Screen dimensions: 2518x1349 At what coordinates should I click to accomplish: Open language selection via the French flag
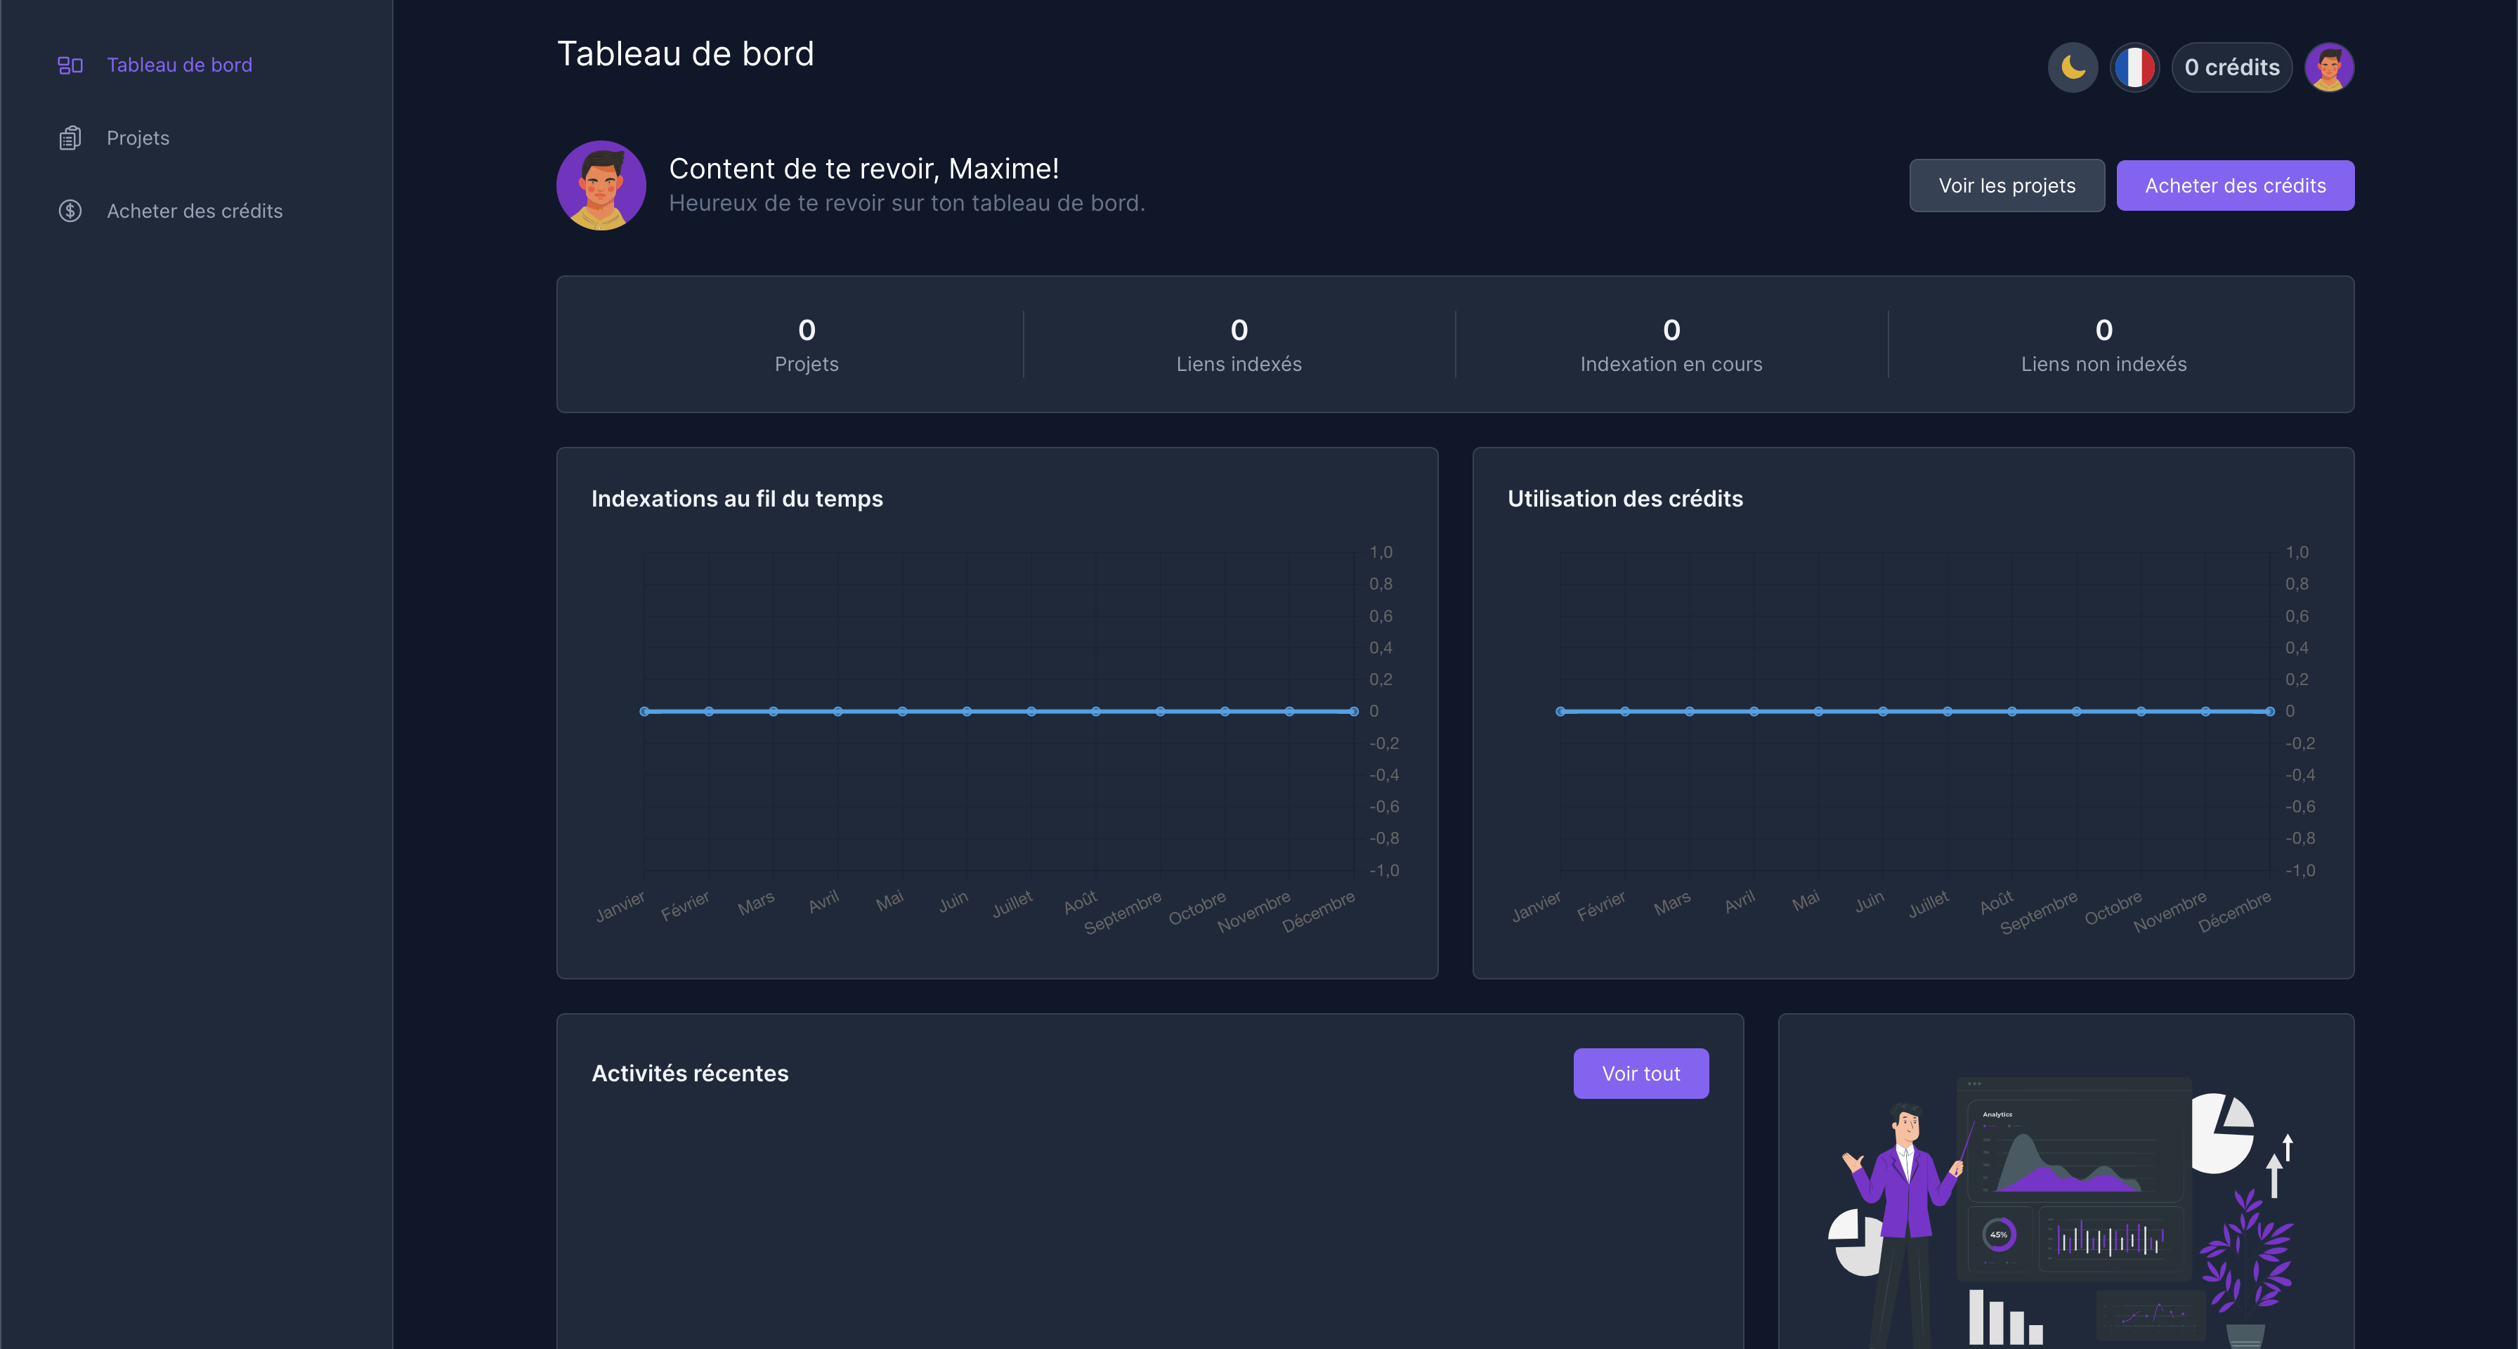pos(2135,67)
